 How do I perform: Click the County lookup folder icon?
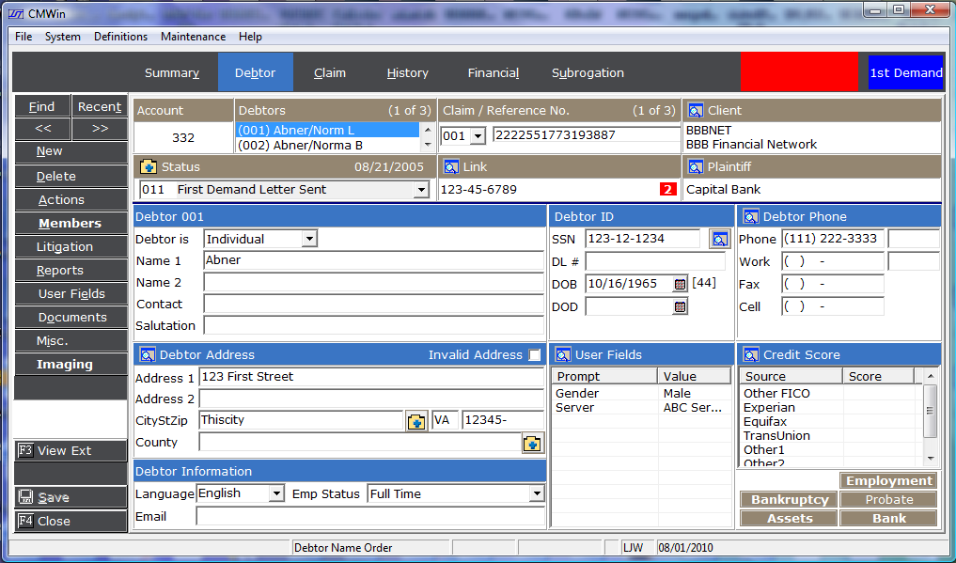tap(532, 444)
